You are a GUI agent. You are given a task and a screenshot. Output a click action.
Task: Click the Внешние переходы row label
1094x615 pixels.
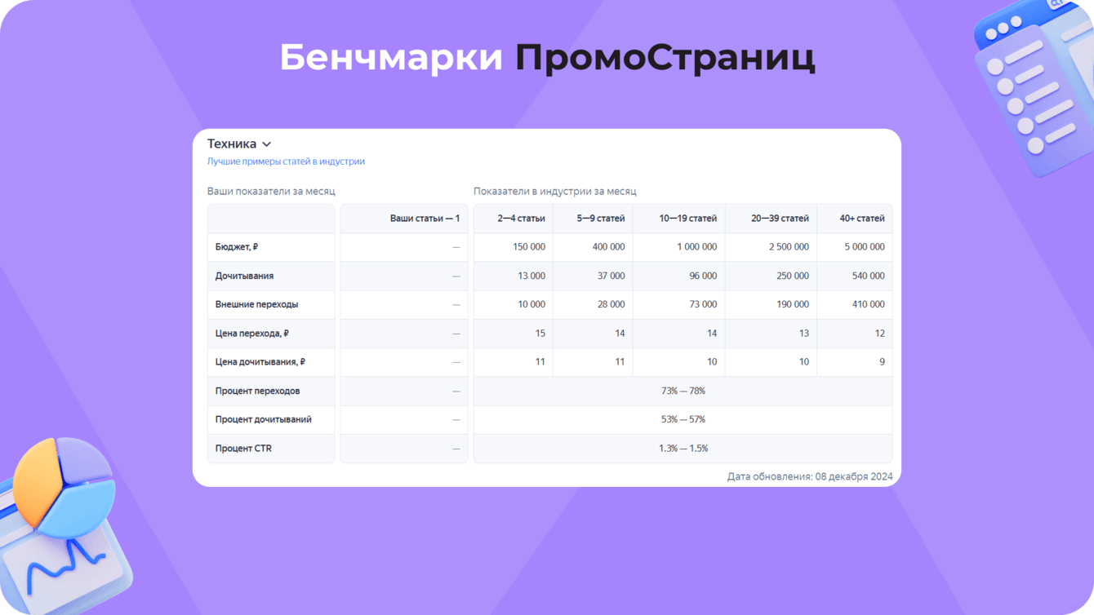click(x=256, y=304)
